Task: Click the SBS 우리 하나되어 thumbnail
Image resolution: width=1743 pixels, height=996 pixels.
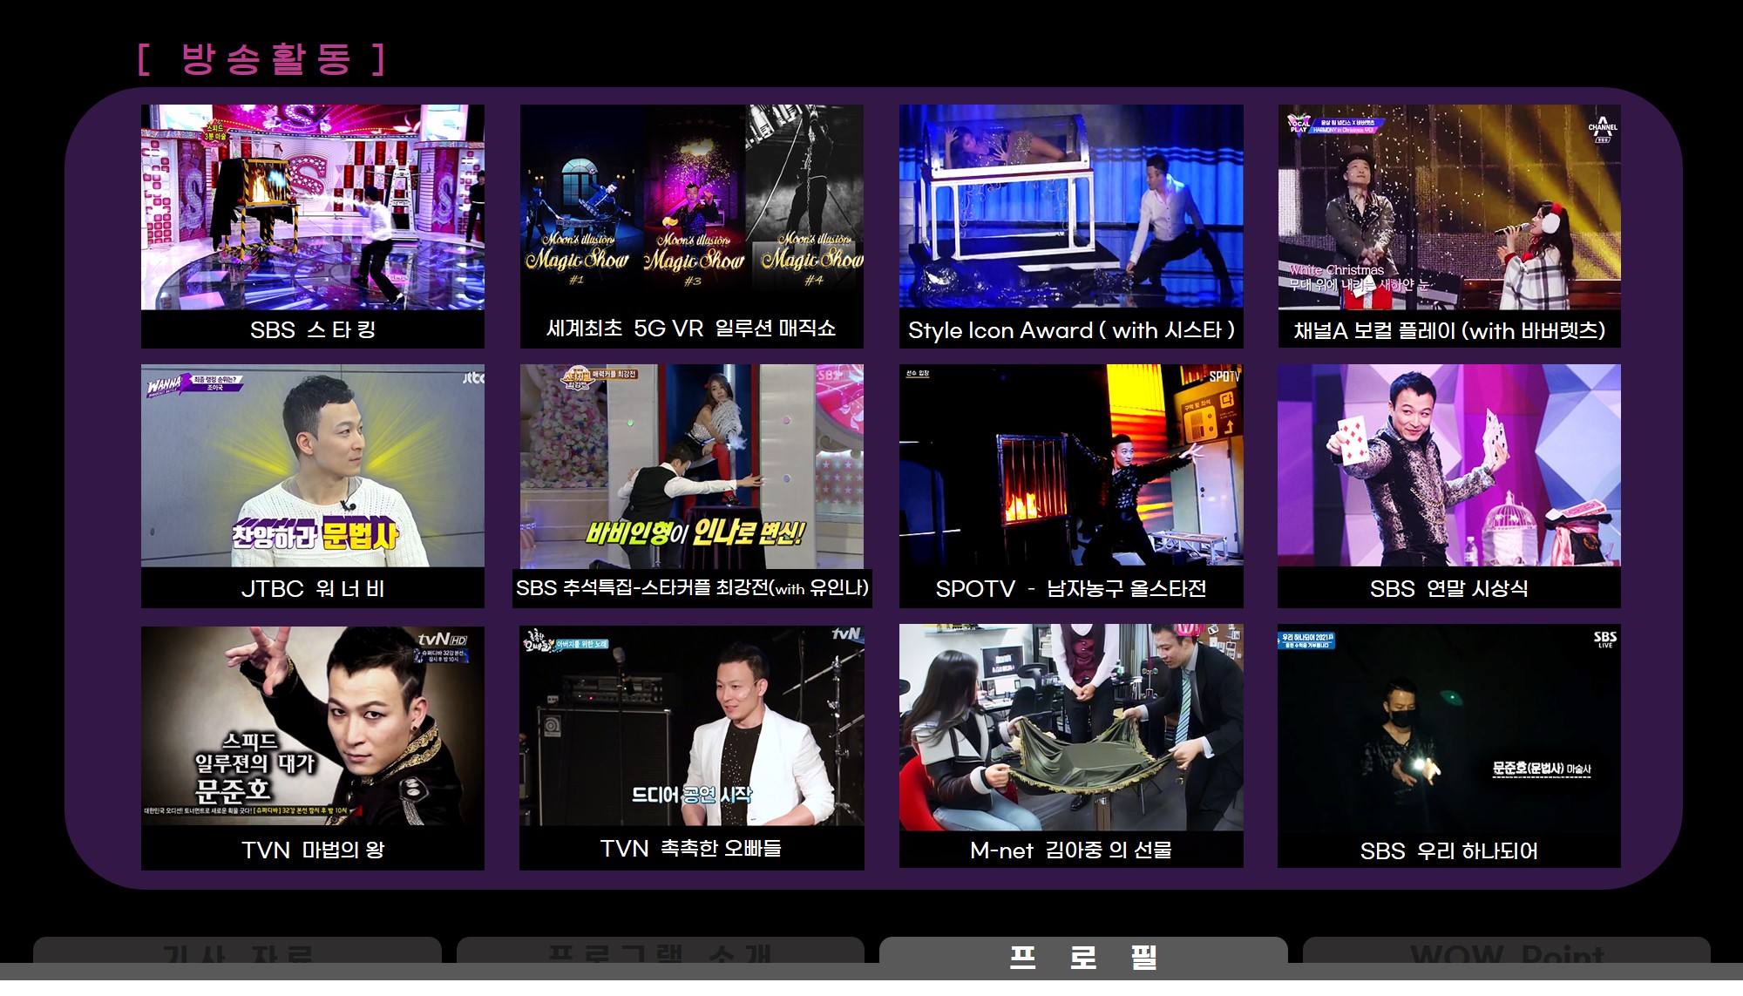Action: [1448, 726]
